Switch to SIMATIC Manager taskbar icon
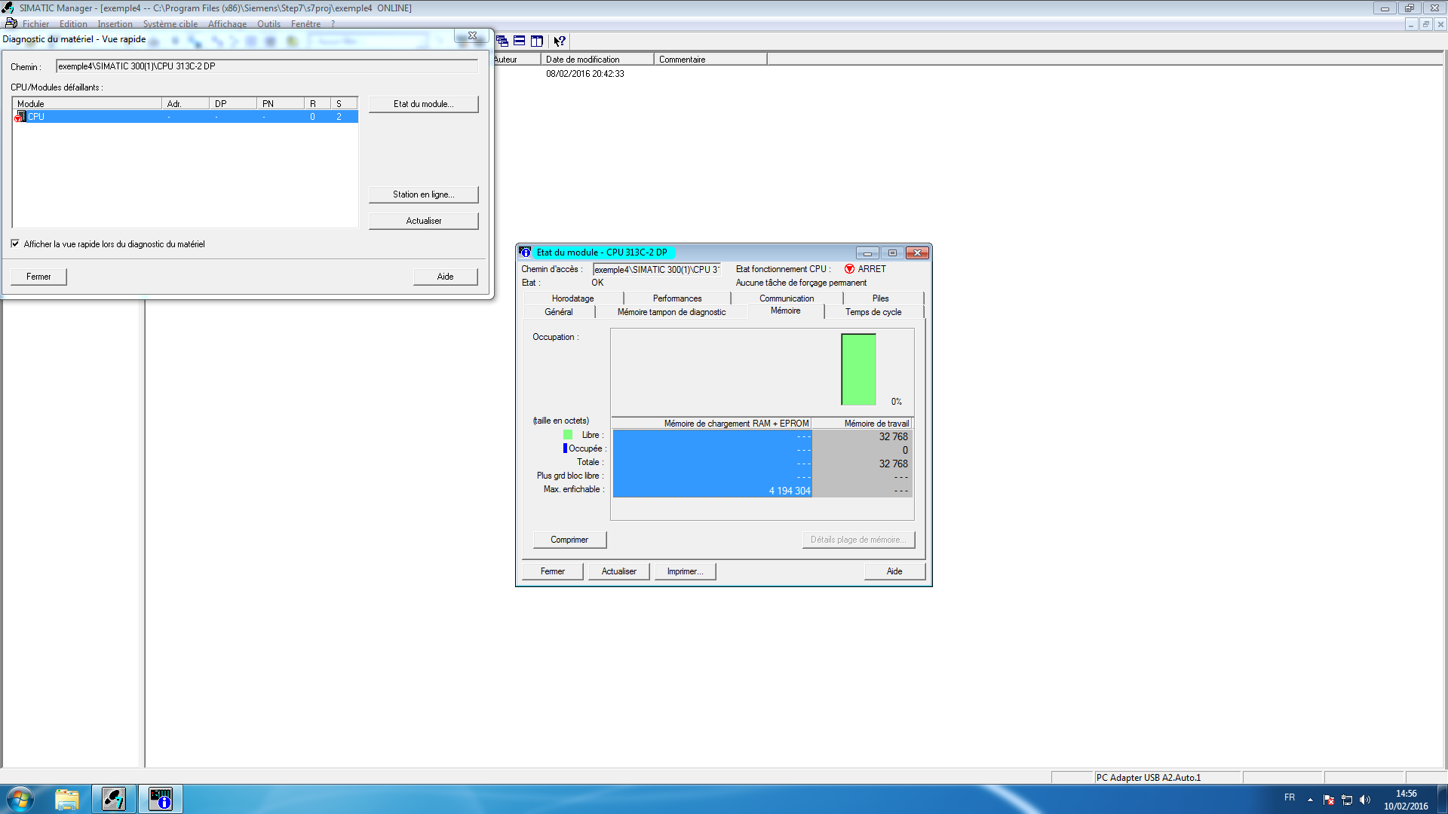The height and width of the screenshot is (814, 1448). pyautogui.click(x=114, y=799)
